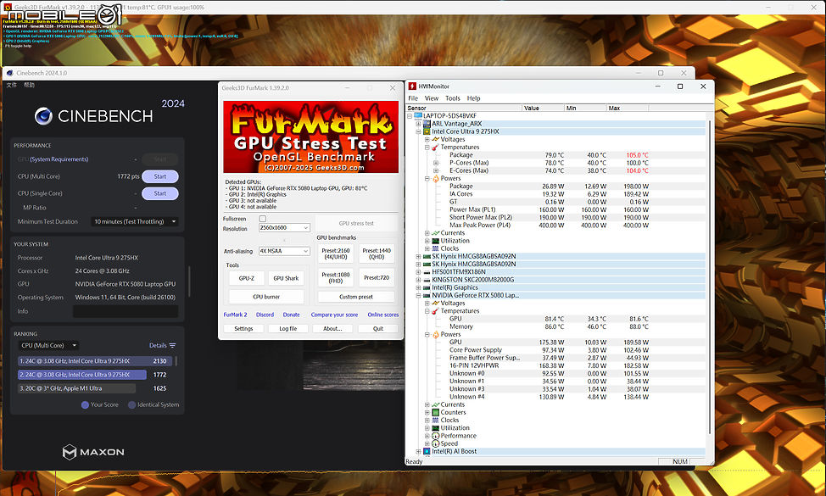This screenshot has height=496, width=826.
Task: Open HWMonitor View menu
Action: click(432, 98)
